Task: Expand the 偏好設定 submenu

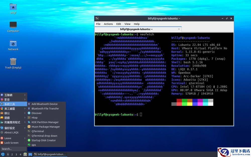Action: coord(14,128)
